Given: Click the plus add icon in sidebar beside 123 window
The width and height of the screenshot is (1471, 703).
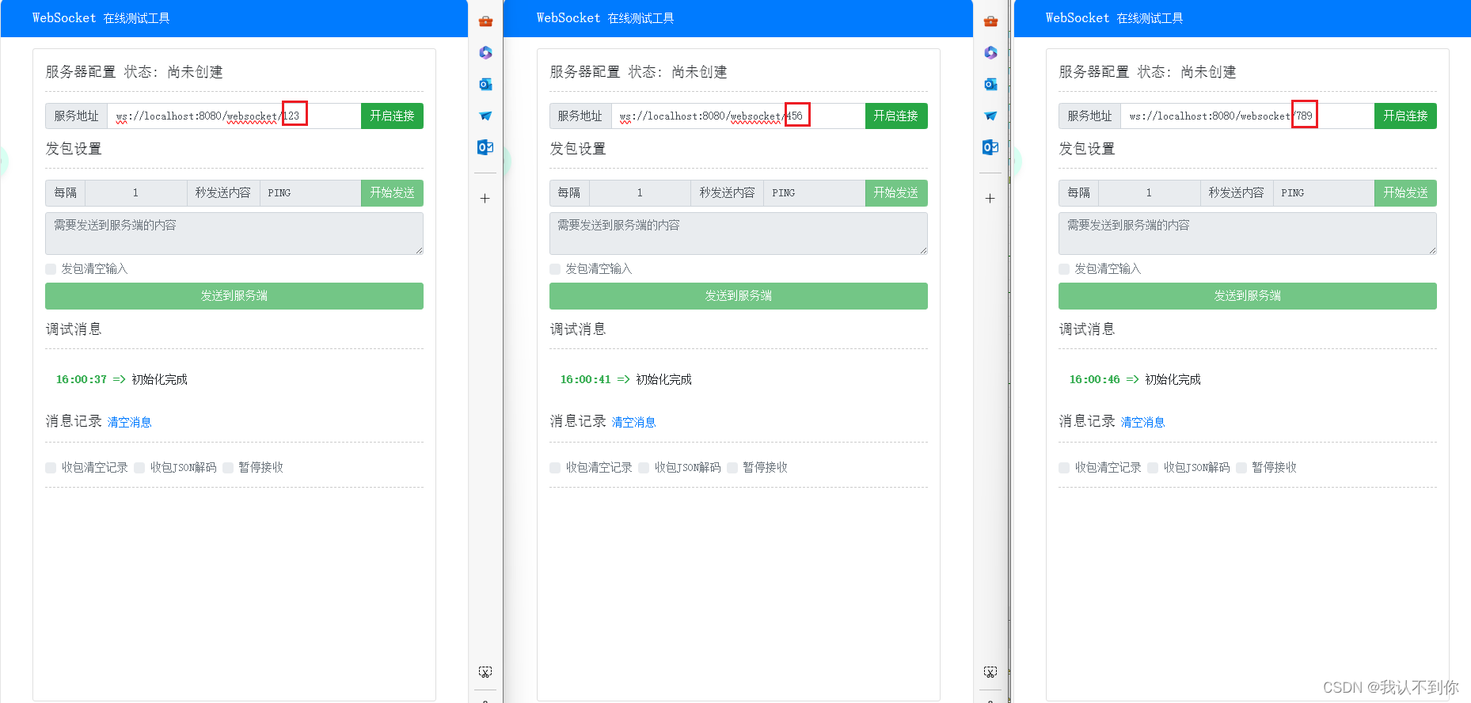Looking at the screenshot, I should pyautogui.click(x=485, y=198).
